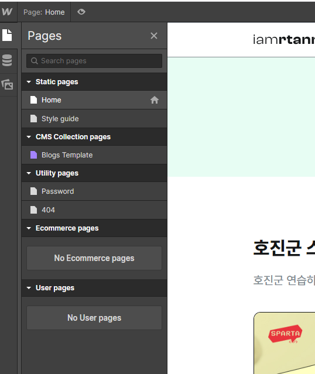This screenshot has width=315, height=374.
Task: Open the Webflow logo menu
Action: click(7, 12)
